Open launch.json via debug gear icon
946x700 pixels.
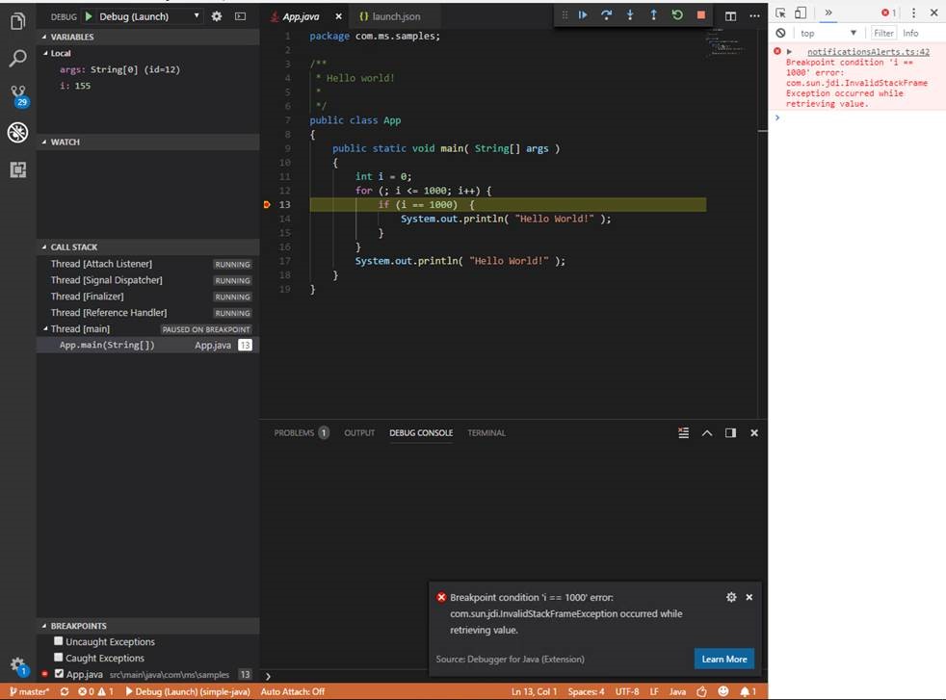[217, 16]
